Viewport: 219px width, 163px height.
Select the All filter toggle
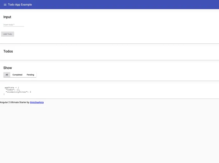7,75
